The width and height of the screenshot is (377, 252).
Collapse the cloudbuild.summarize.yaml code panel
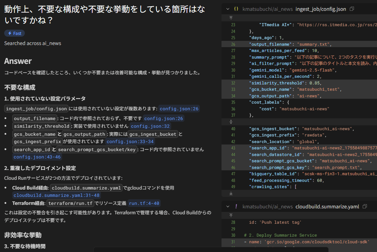point(228,207)
